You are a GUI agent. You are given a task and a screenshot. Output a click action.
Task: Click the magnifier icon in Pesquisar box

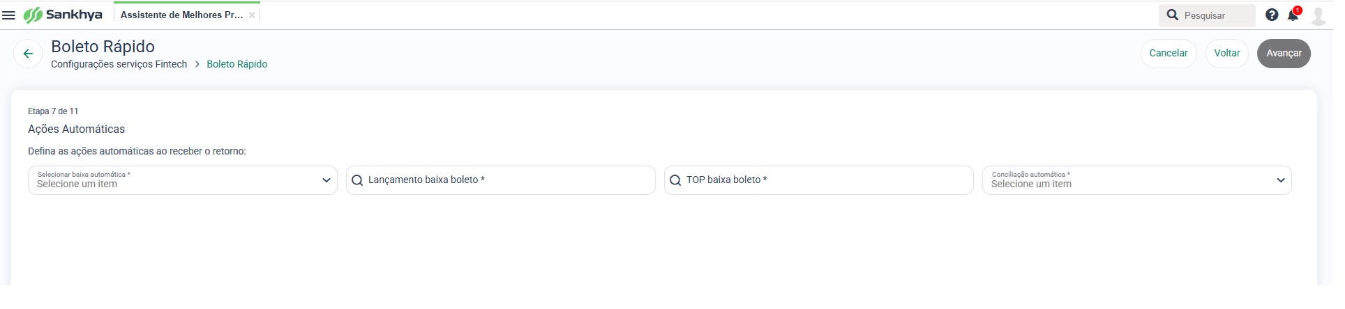pos(1173,15)
